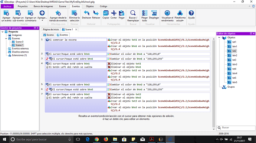Screen dimensions: 256x143
Task: Close the Editor de objetos panel
Action: pos(254,34)
